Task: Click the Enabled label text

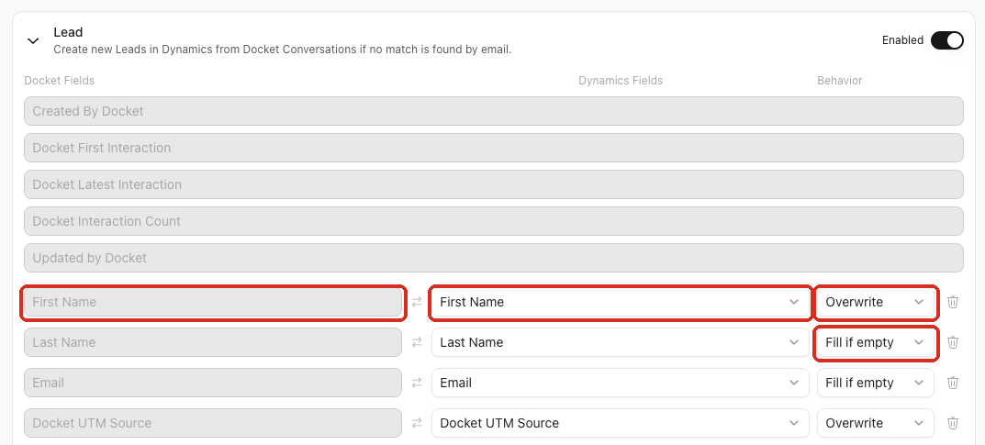Action: (902, 40)
